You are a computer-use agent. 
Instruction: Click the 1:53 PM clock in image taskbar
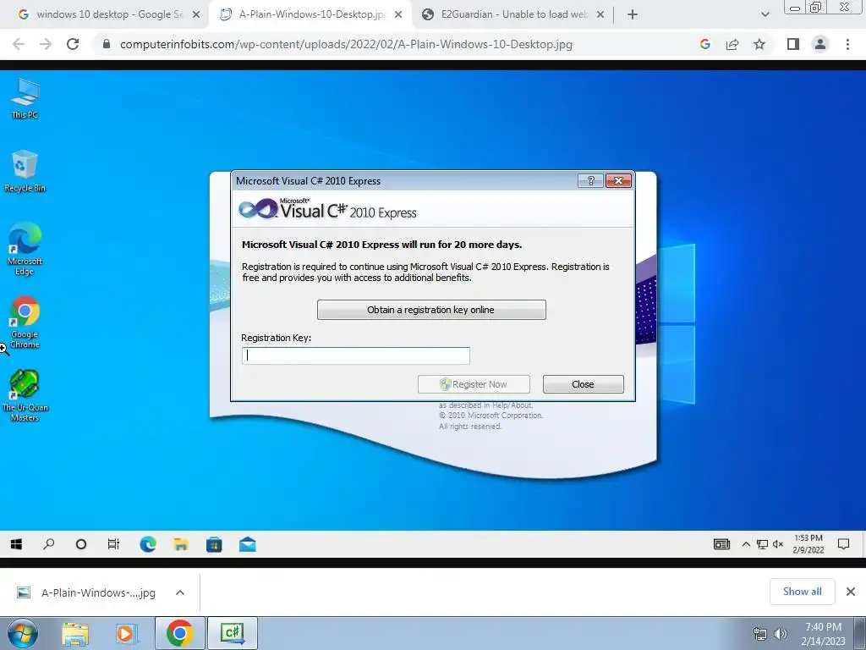[x=808, y=544]
